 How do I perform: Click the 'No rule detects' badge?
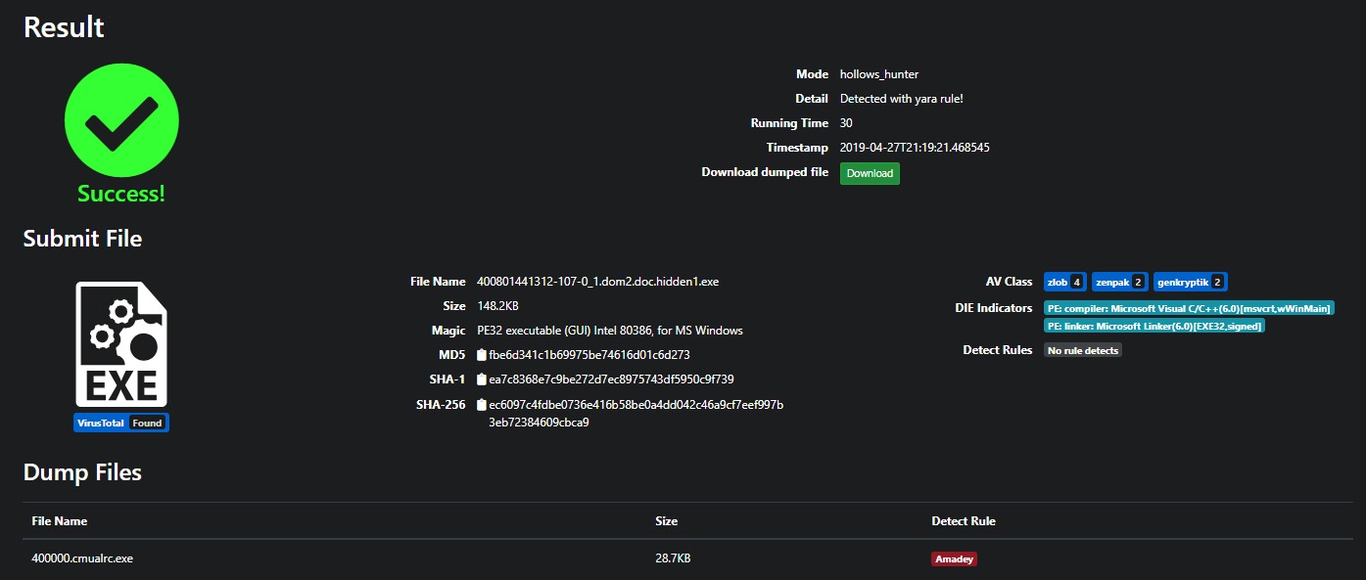1082,350
